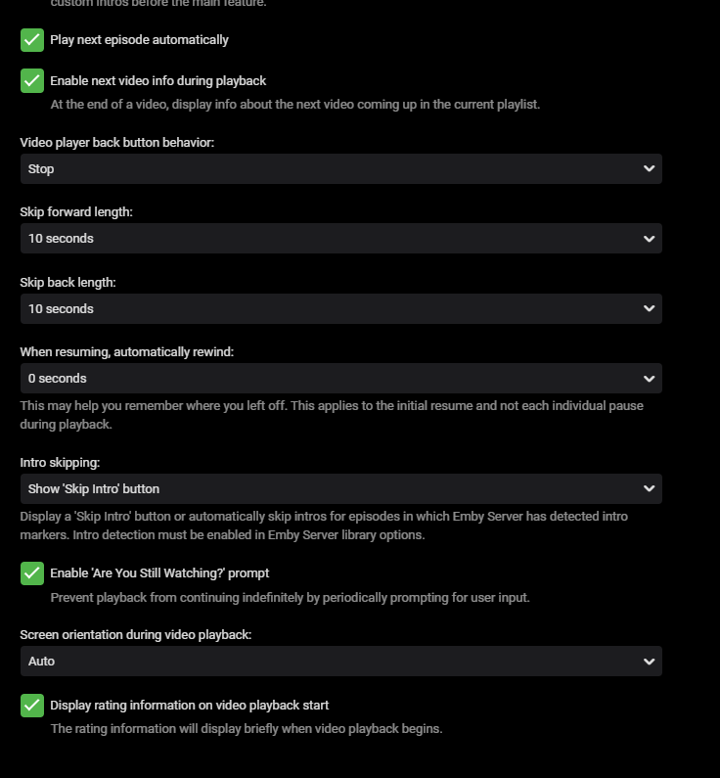
Task: Toggle the Play next episode automatically checkbox
Action: (32, 40)
